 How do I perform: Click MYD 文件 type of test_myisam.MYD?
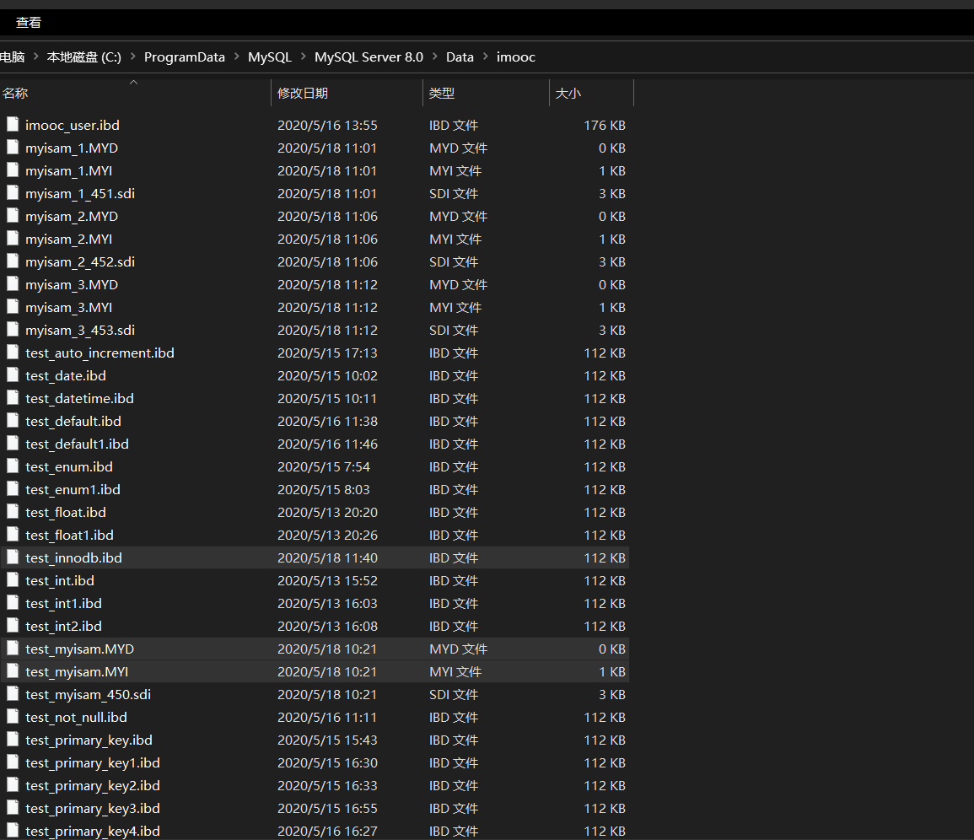(459, 649)
